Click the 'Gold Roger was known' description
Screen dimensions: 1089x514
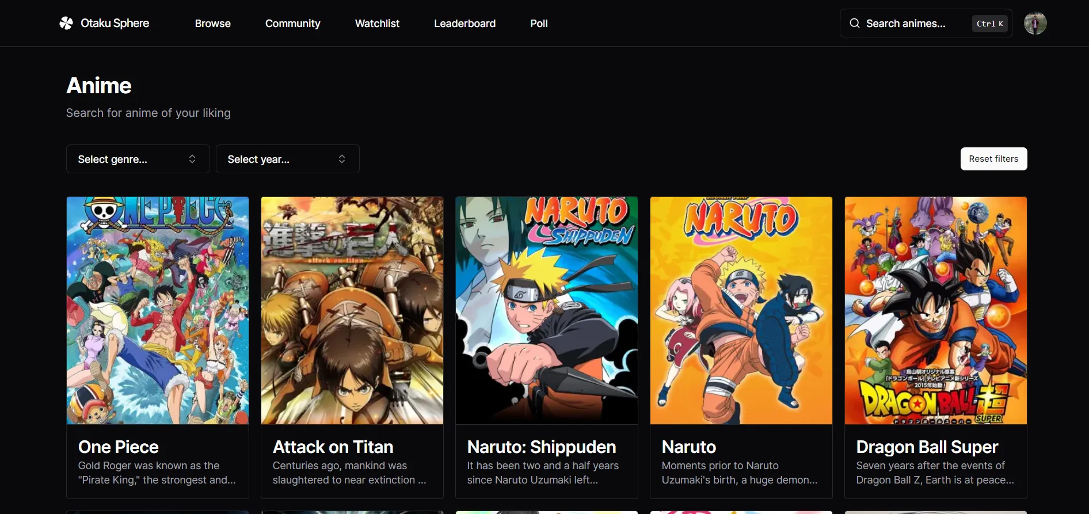[x=157, y=473]
